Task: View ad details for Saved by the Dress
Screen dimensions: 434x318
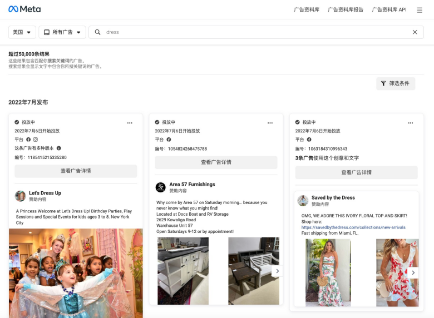Action: coord(356,172)
